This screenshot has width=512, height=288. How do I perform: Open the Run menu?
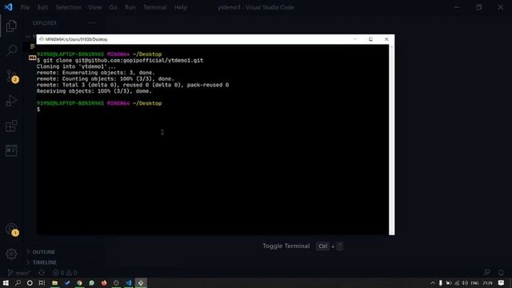coord(130,7)
